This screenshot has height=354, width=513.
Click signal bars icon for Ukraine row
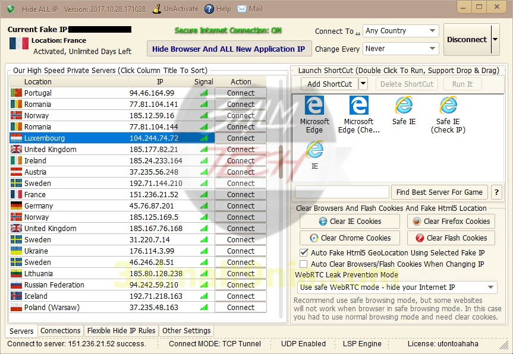(204, 251)
